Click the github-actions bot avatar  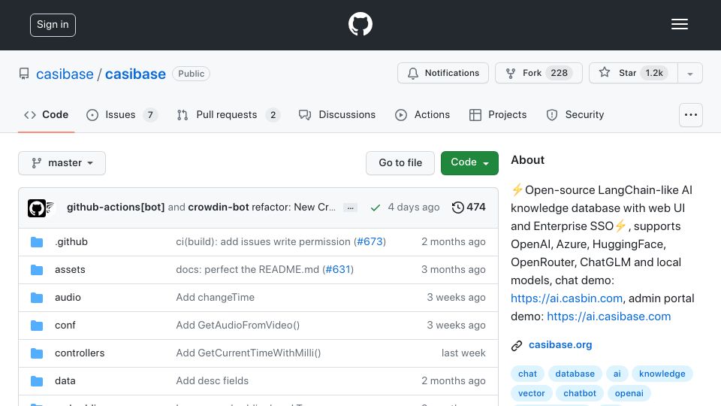coord(36,208)
